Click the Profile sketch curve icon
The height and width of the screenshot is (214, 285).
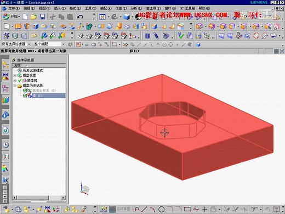point(135,209)
